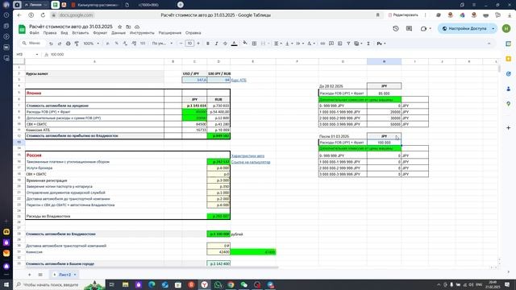Click the Настройки Доступа share button

tap(464, 29)
